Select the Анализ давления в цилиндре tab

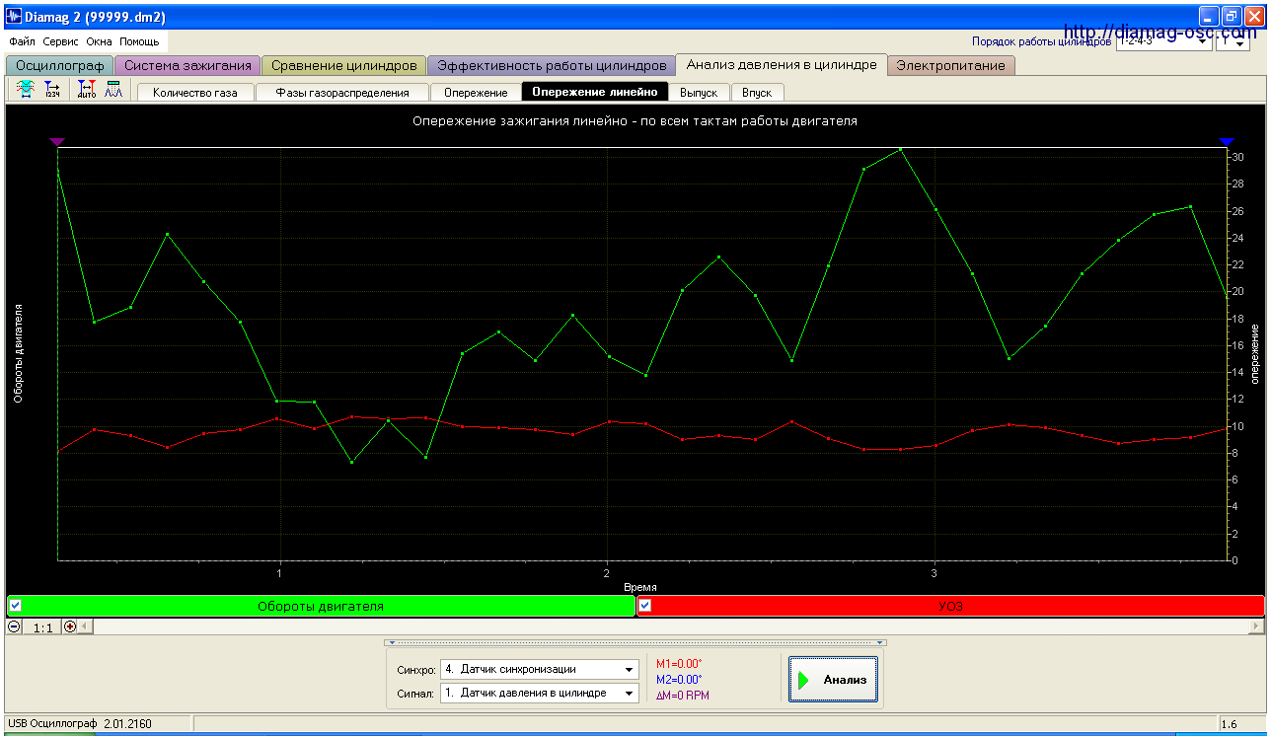point(782,65)
